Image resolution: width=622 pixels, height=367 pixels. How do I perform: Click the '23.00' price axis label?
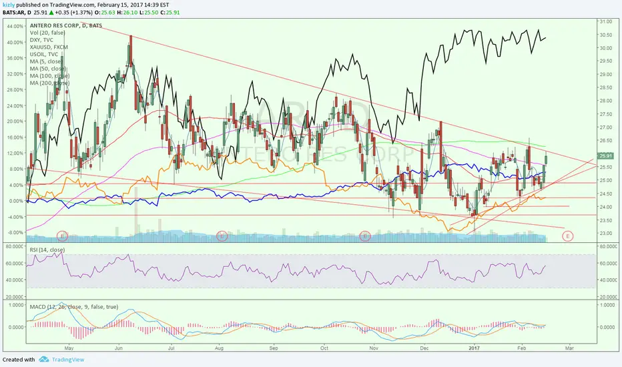point(605,233)
